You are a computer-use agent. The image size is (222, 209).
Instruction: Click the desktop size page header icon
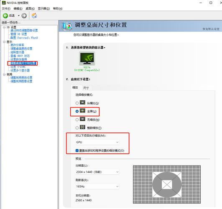(67, 26)
